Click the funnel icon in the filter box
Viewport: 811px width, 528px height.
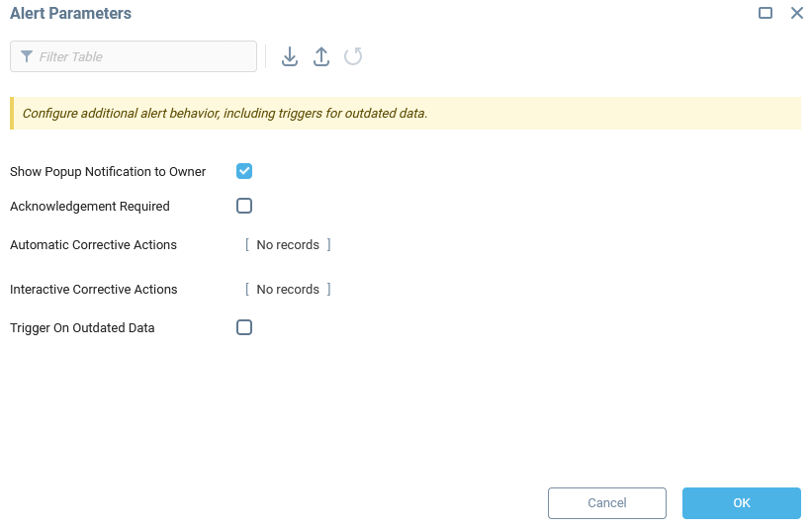27,56
